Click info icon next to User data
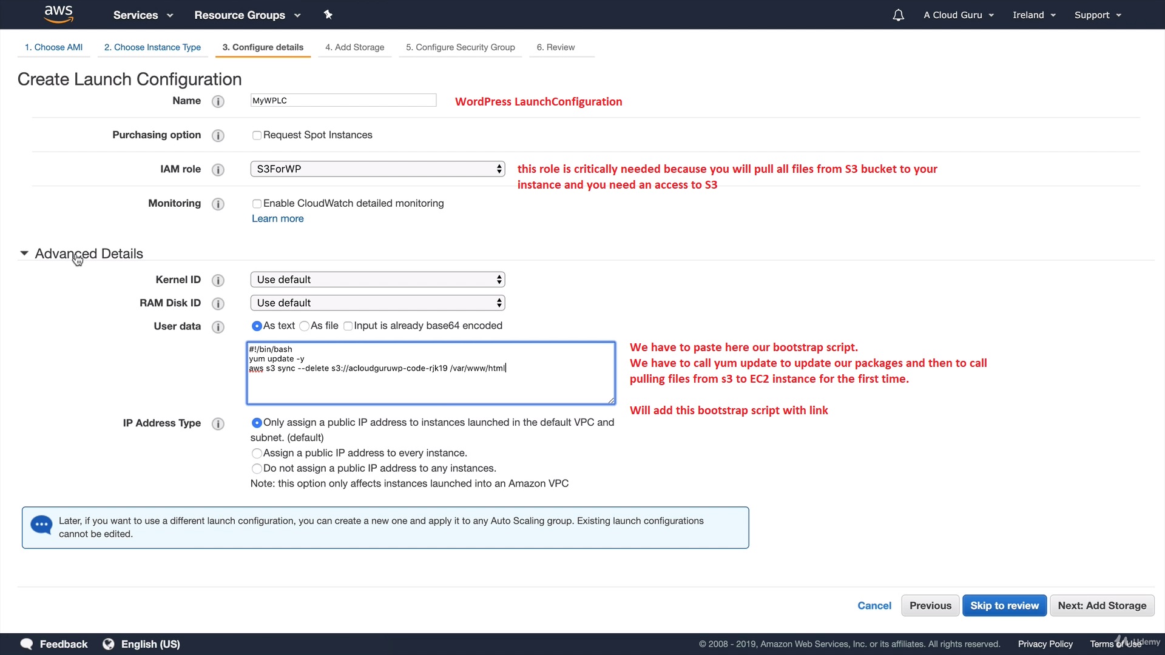Viewport: 1165px width, 655px height. pyautogui.click(x=218, y=327)
